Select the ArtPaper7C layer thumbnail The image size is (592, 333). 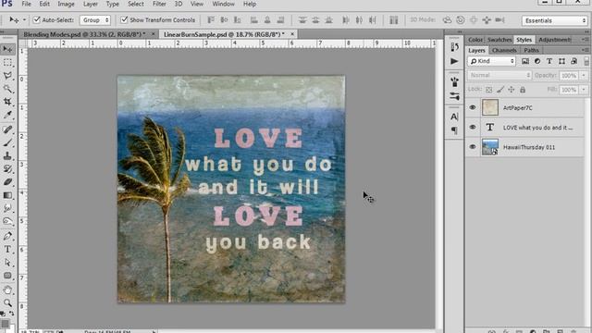(x=490, y=107)
